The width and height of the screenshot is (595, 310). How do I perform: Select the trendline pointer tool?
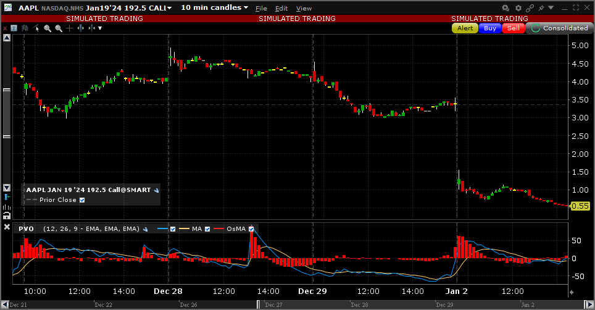(36, 28)
